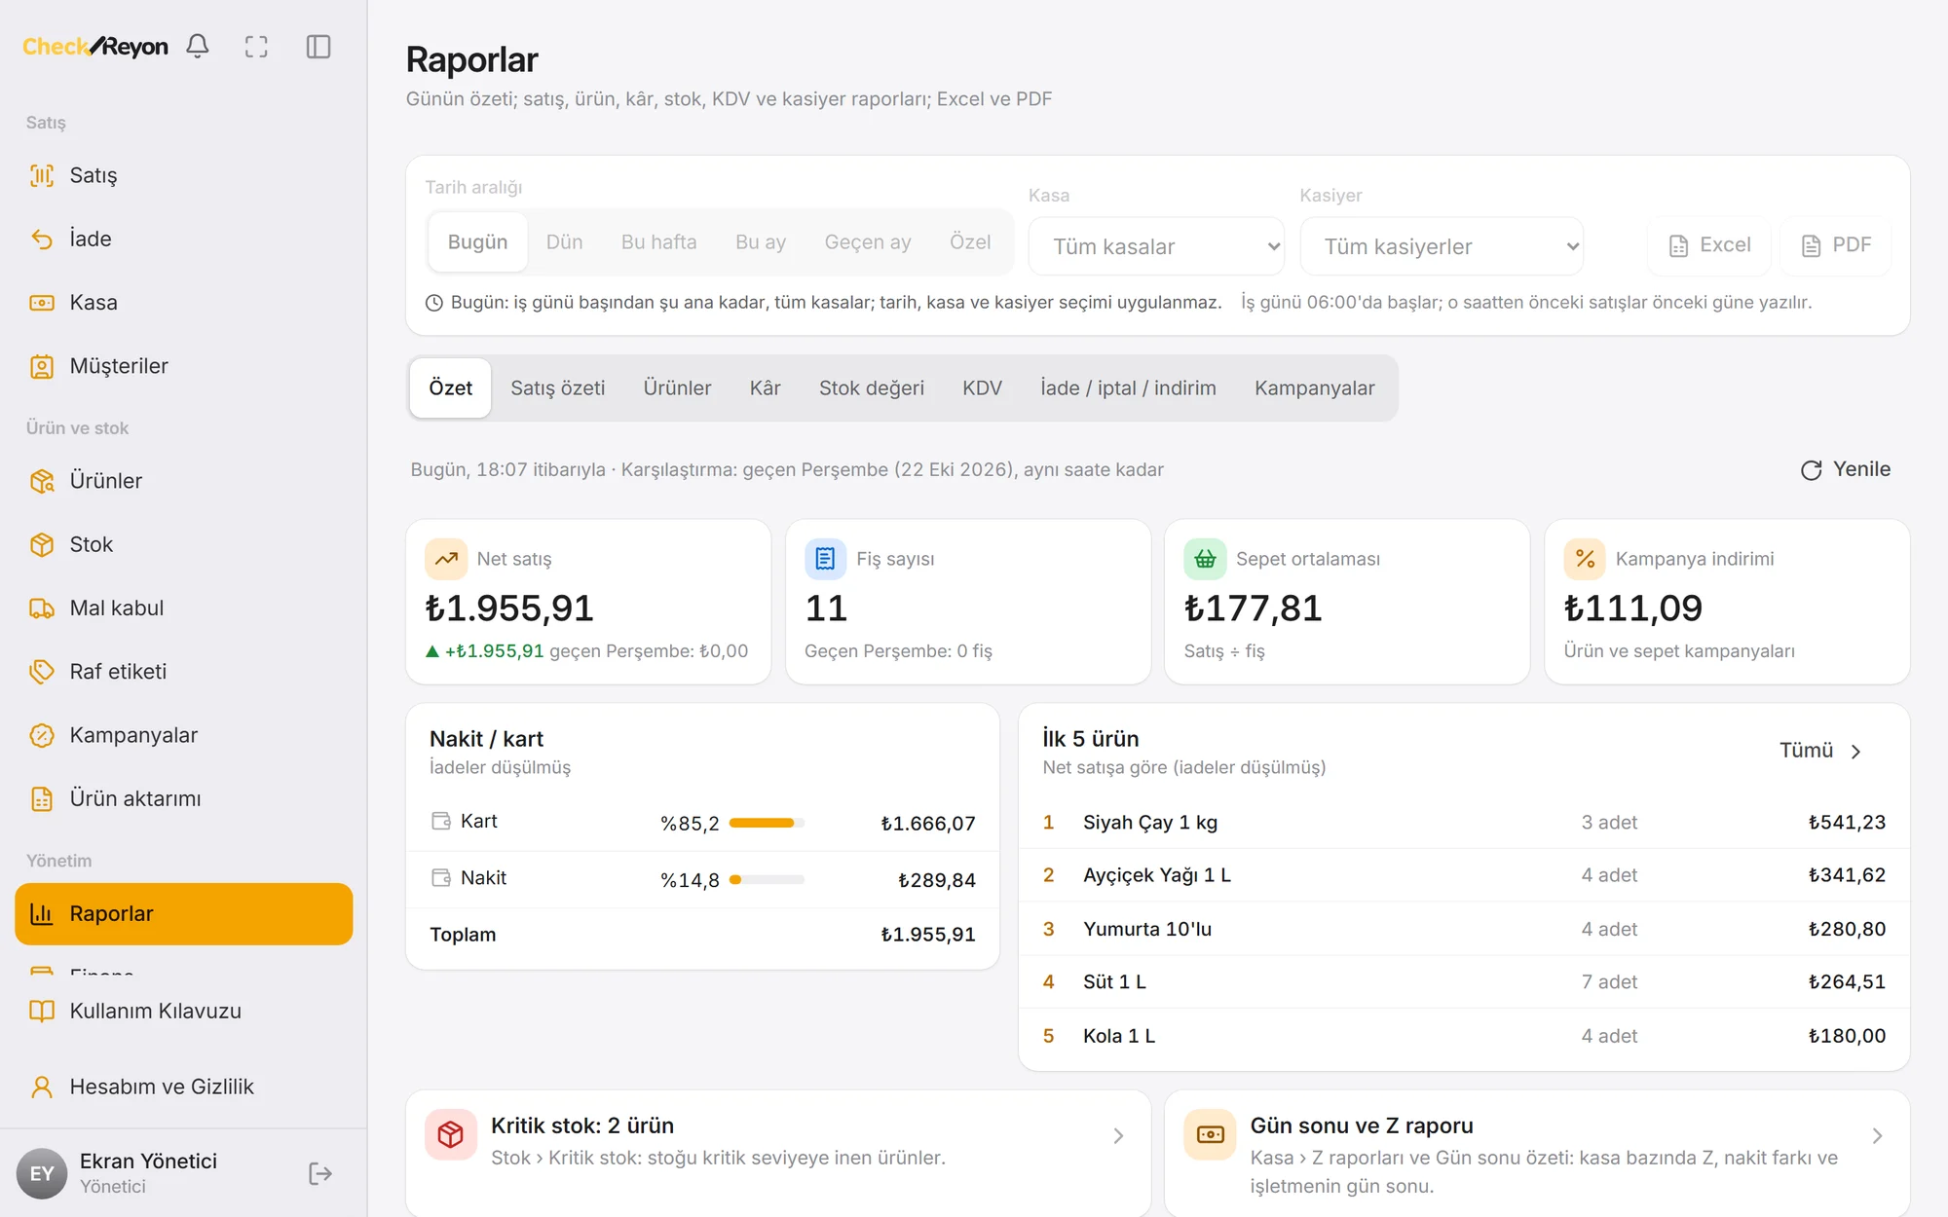This screenshot has width=1948, height=1217.
Task: Click the Kampanyalar percent badge icon
Action: click(42, 735)
